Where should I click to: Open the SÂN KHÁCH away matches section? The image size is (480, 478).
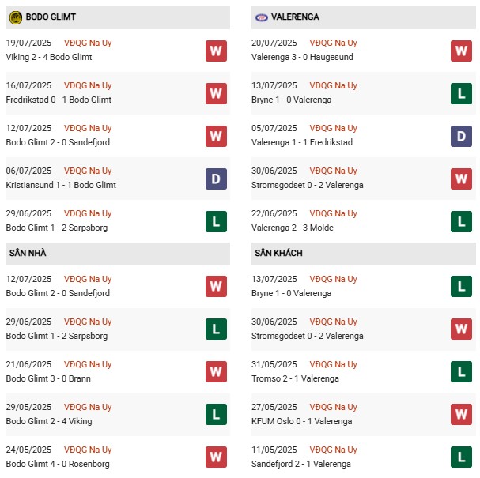click(278, 253)
